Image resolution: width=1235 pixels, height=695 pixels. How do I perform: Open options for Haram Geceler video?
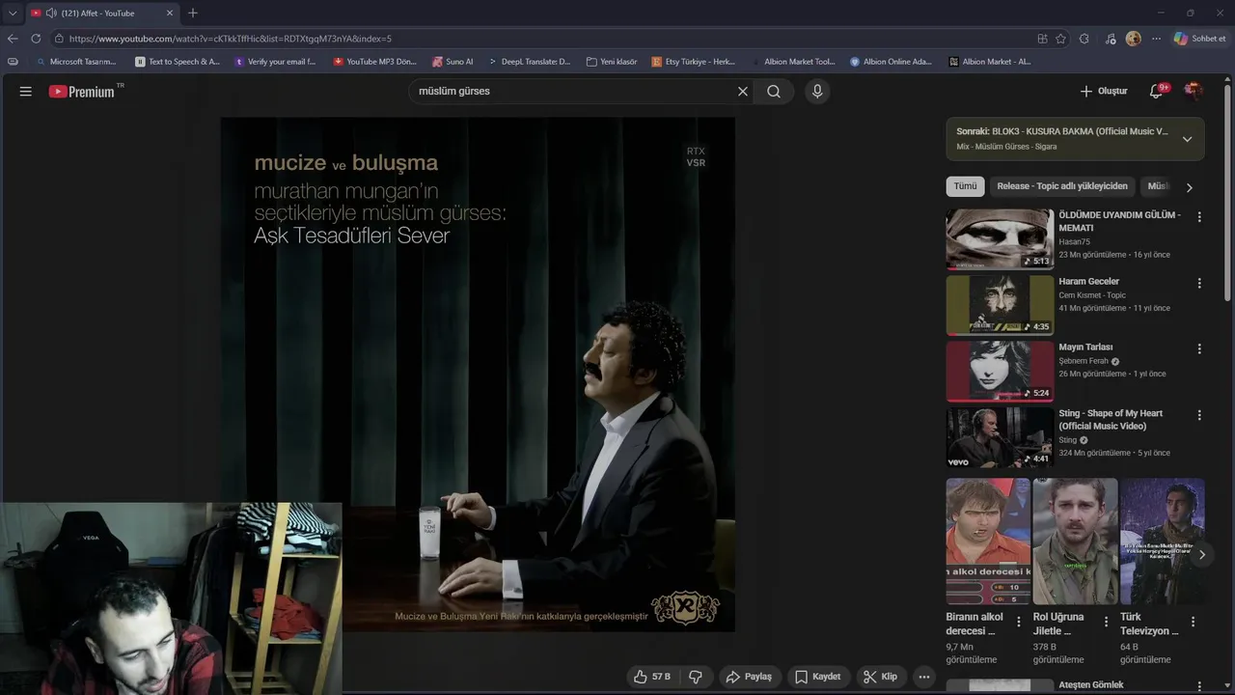pos(1199,284)
